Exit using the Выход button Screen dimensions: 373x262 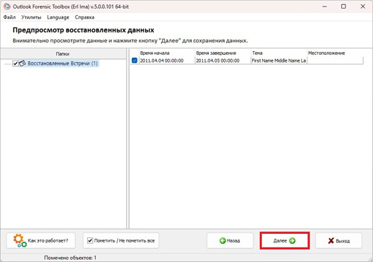pyautogui.click(x=338, y=240)
